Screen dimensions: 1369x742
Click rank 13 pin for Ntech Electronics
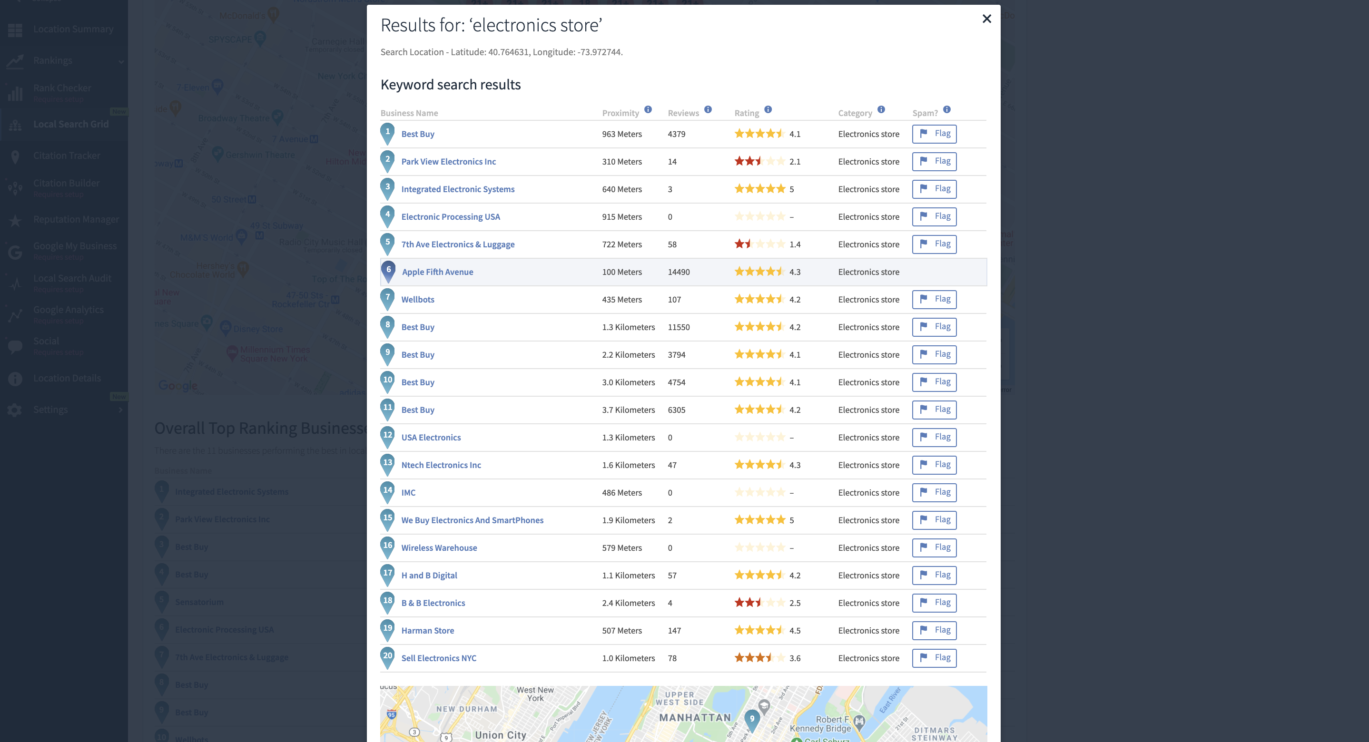[x=387, y=465]
